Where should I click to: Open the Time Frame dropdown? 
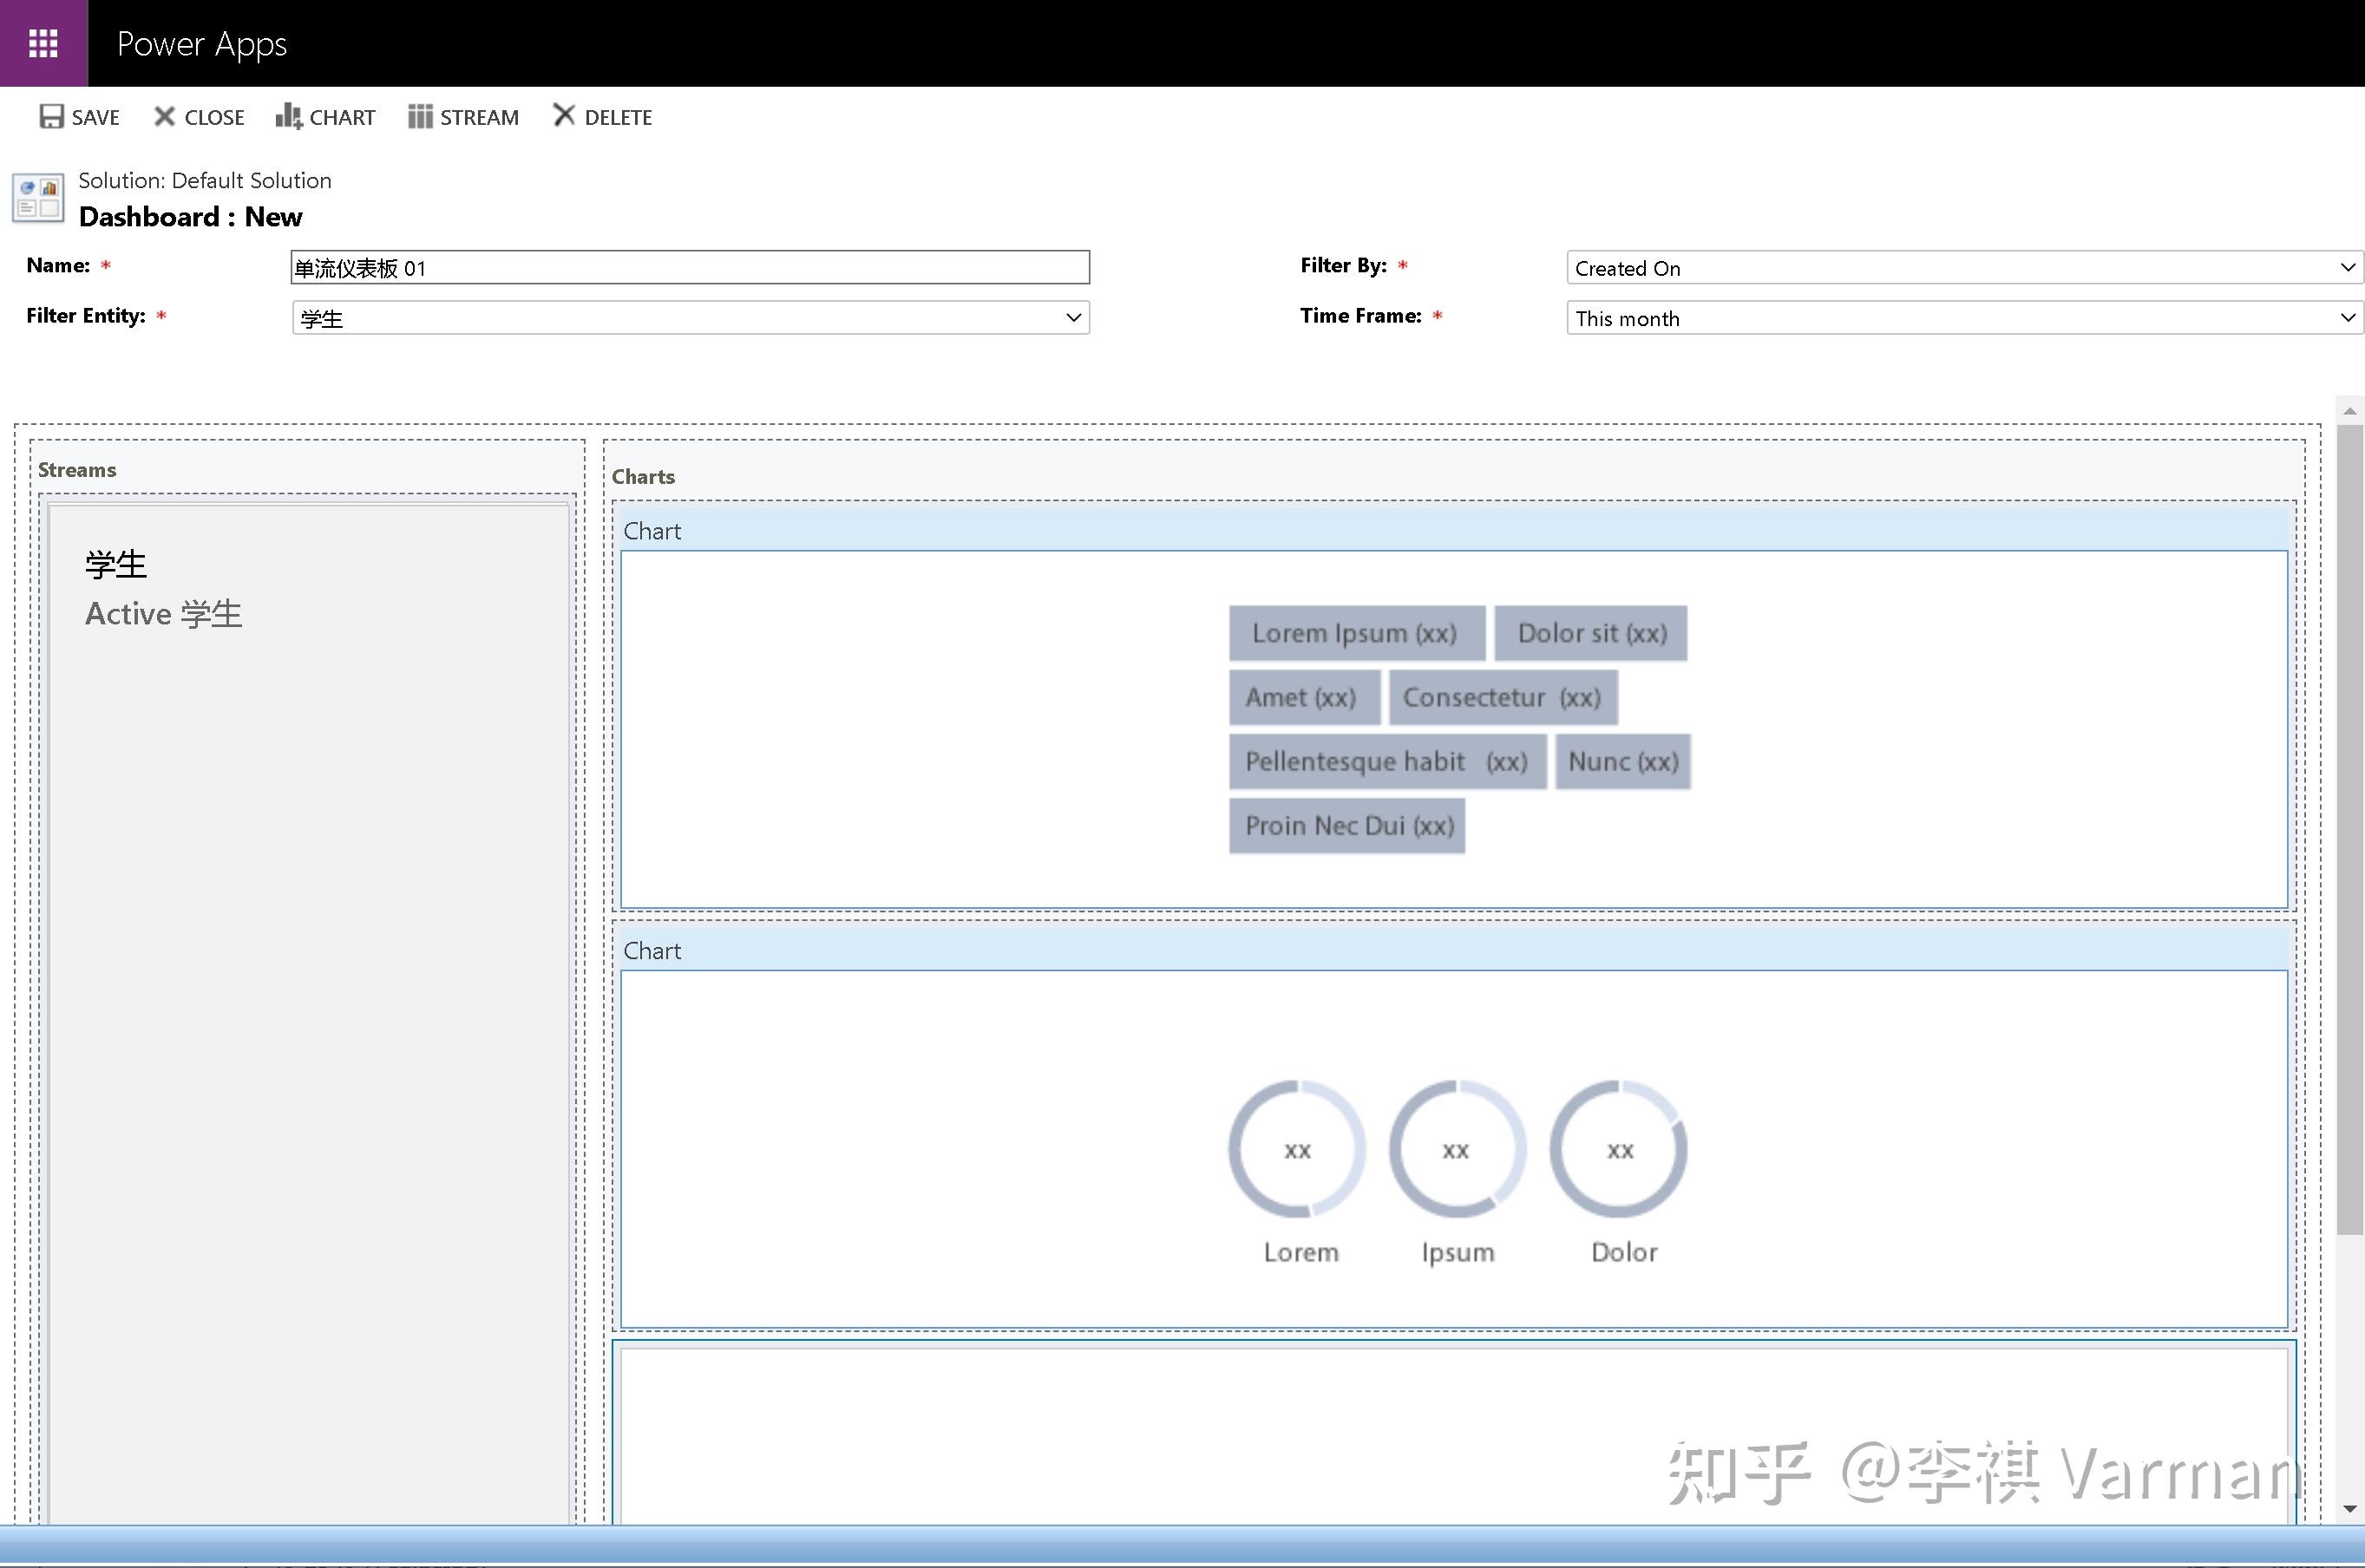point(2347,318)
